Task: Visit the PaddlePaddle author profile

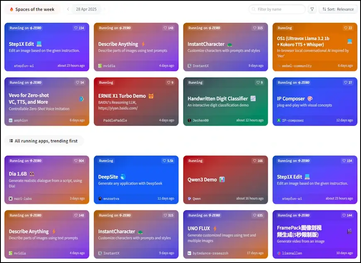Action: tap(115, 120)
